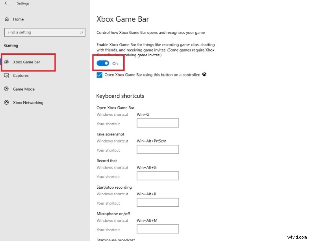Select the Xbox Game Bar icon in sidebar
This screenshot has height=241, width=315.
(7, 62)
